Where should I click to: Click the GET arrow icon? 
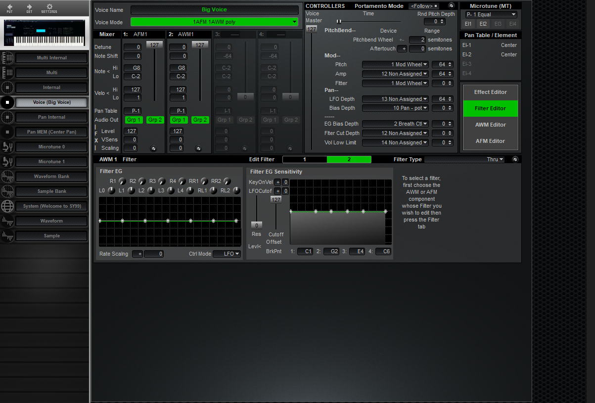[29, 7]
